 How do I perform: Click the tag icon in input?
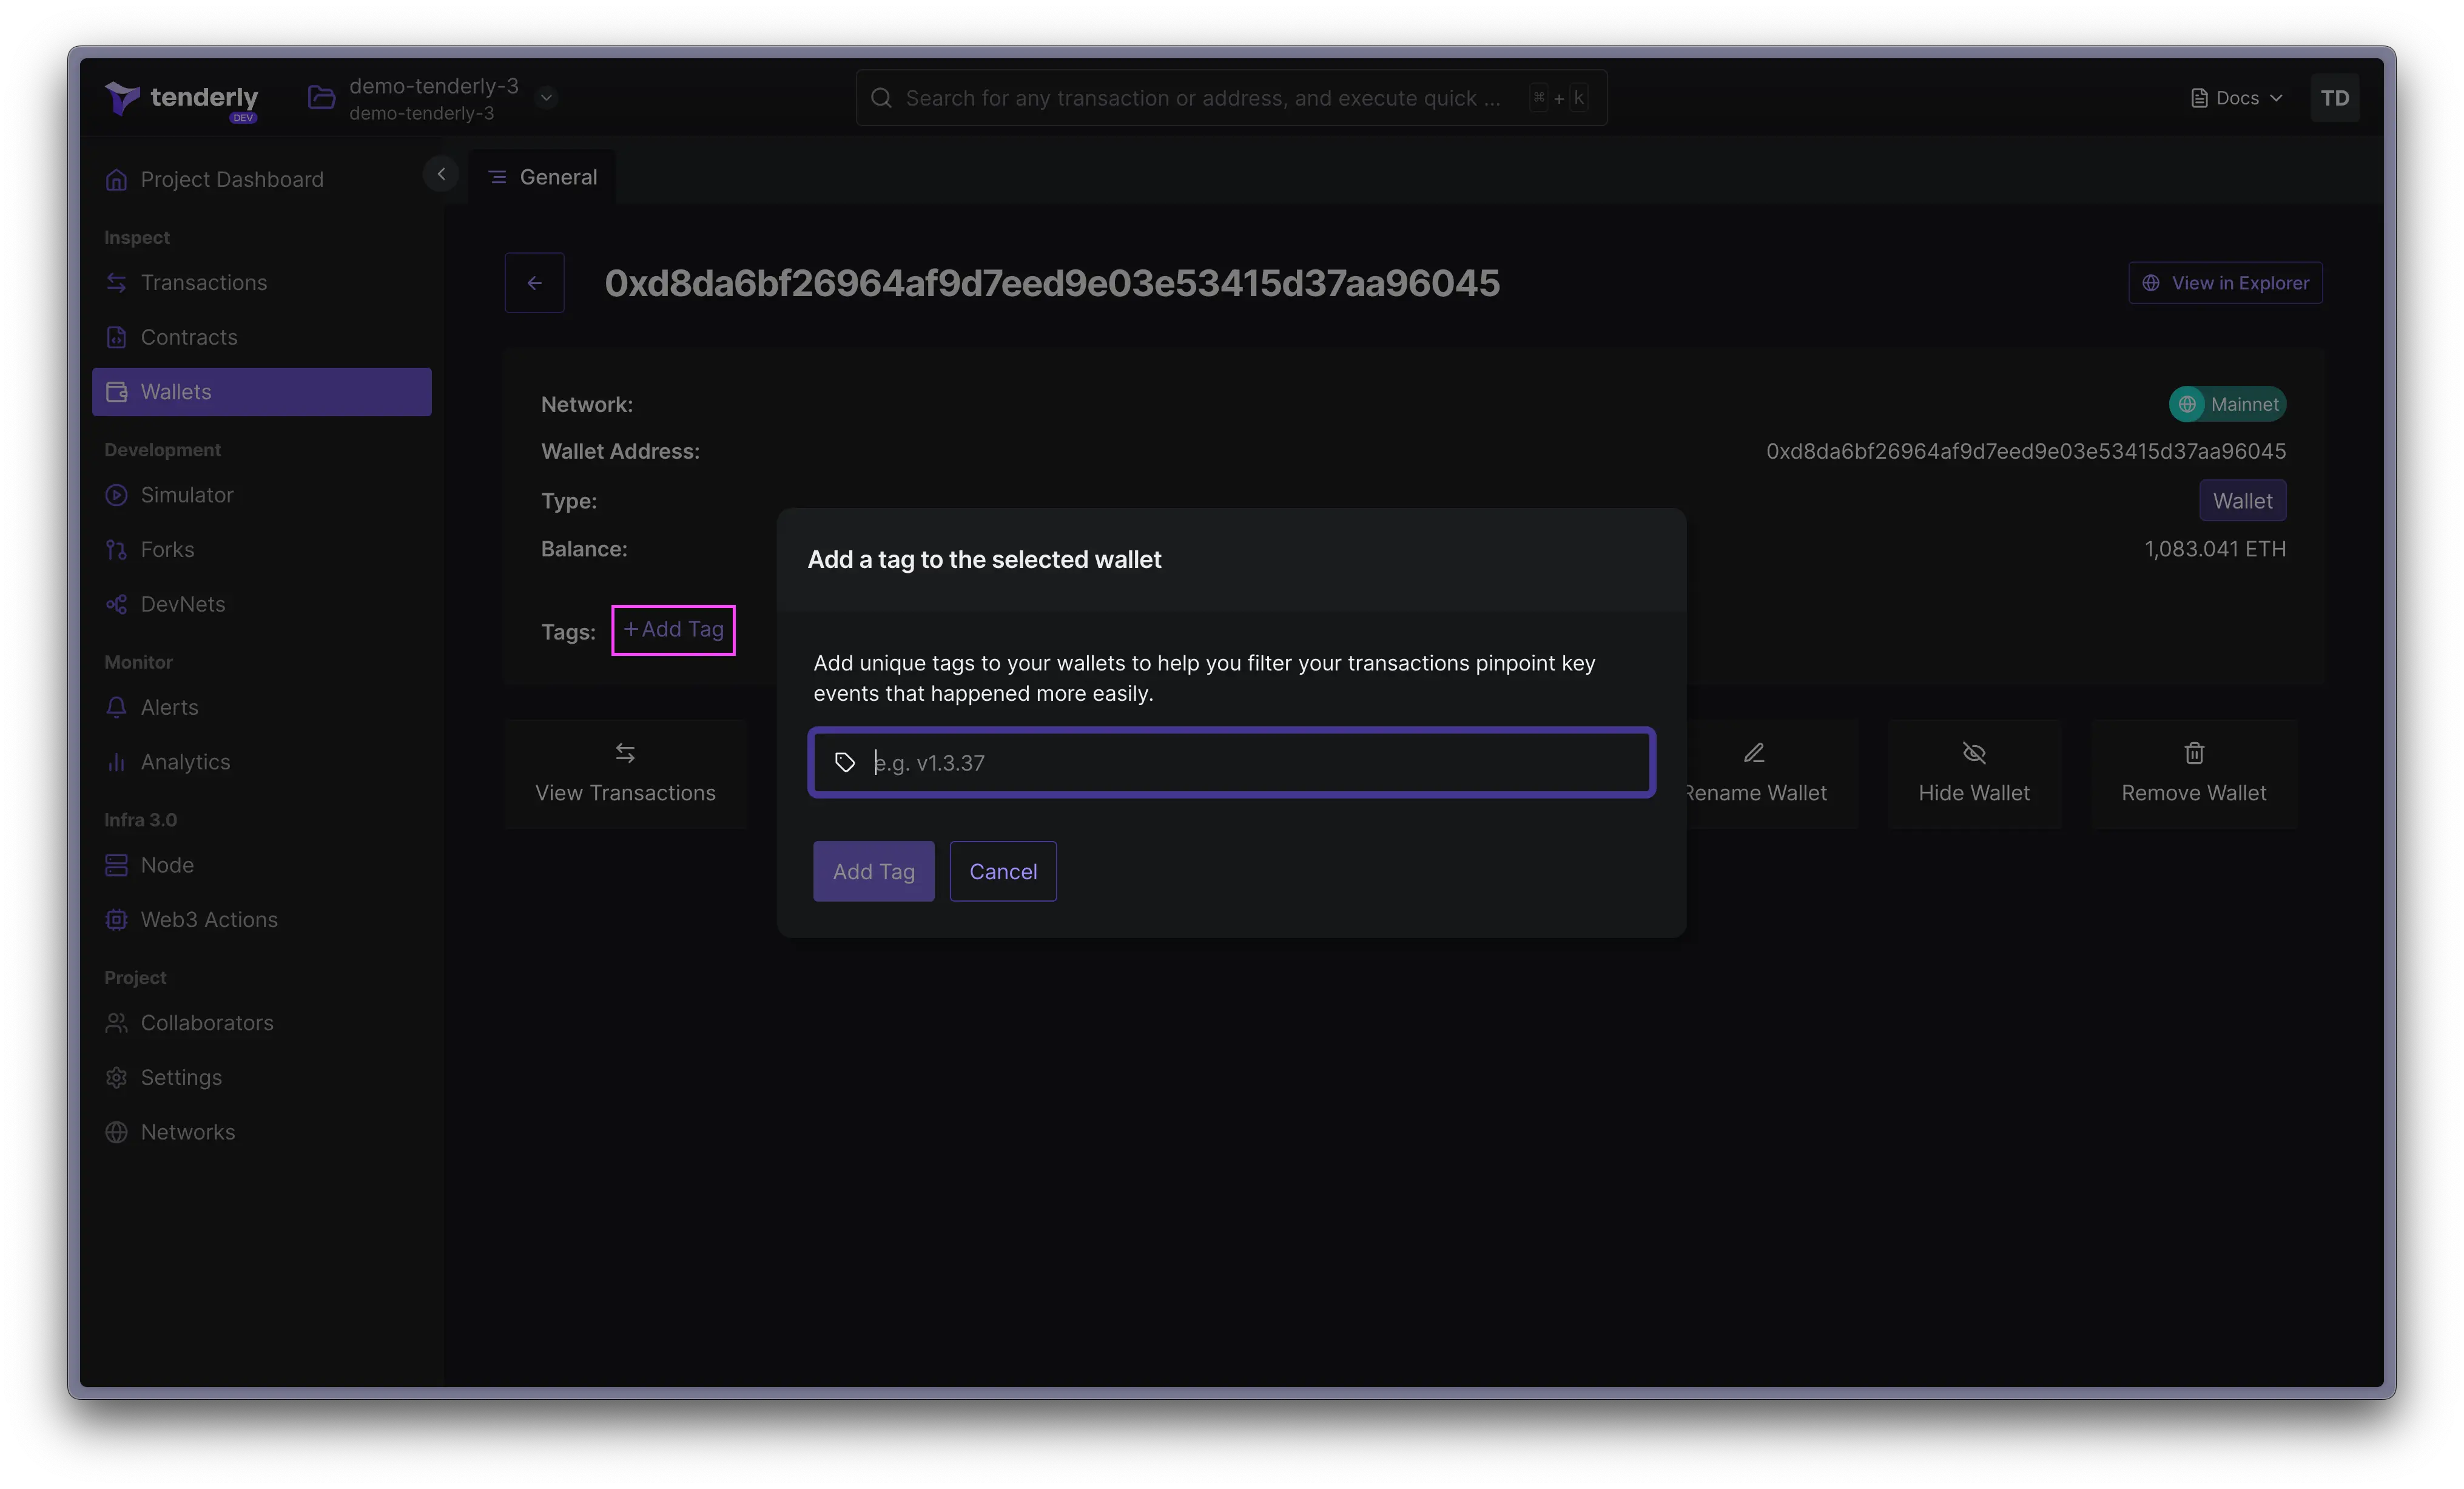845,763
